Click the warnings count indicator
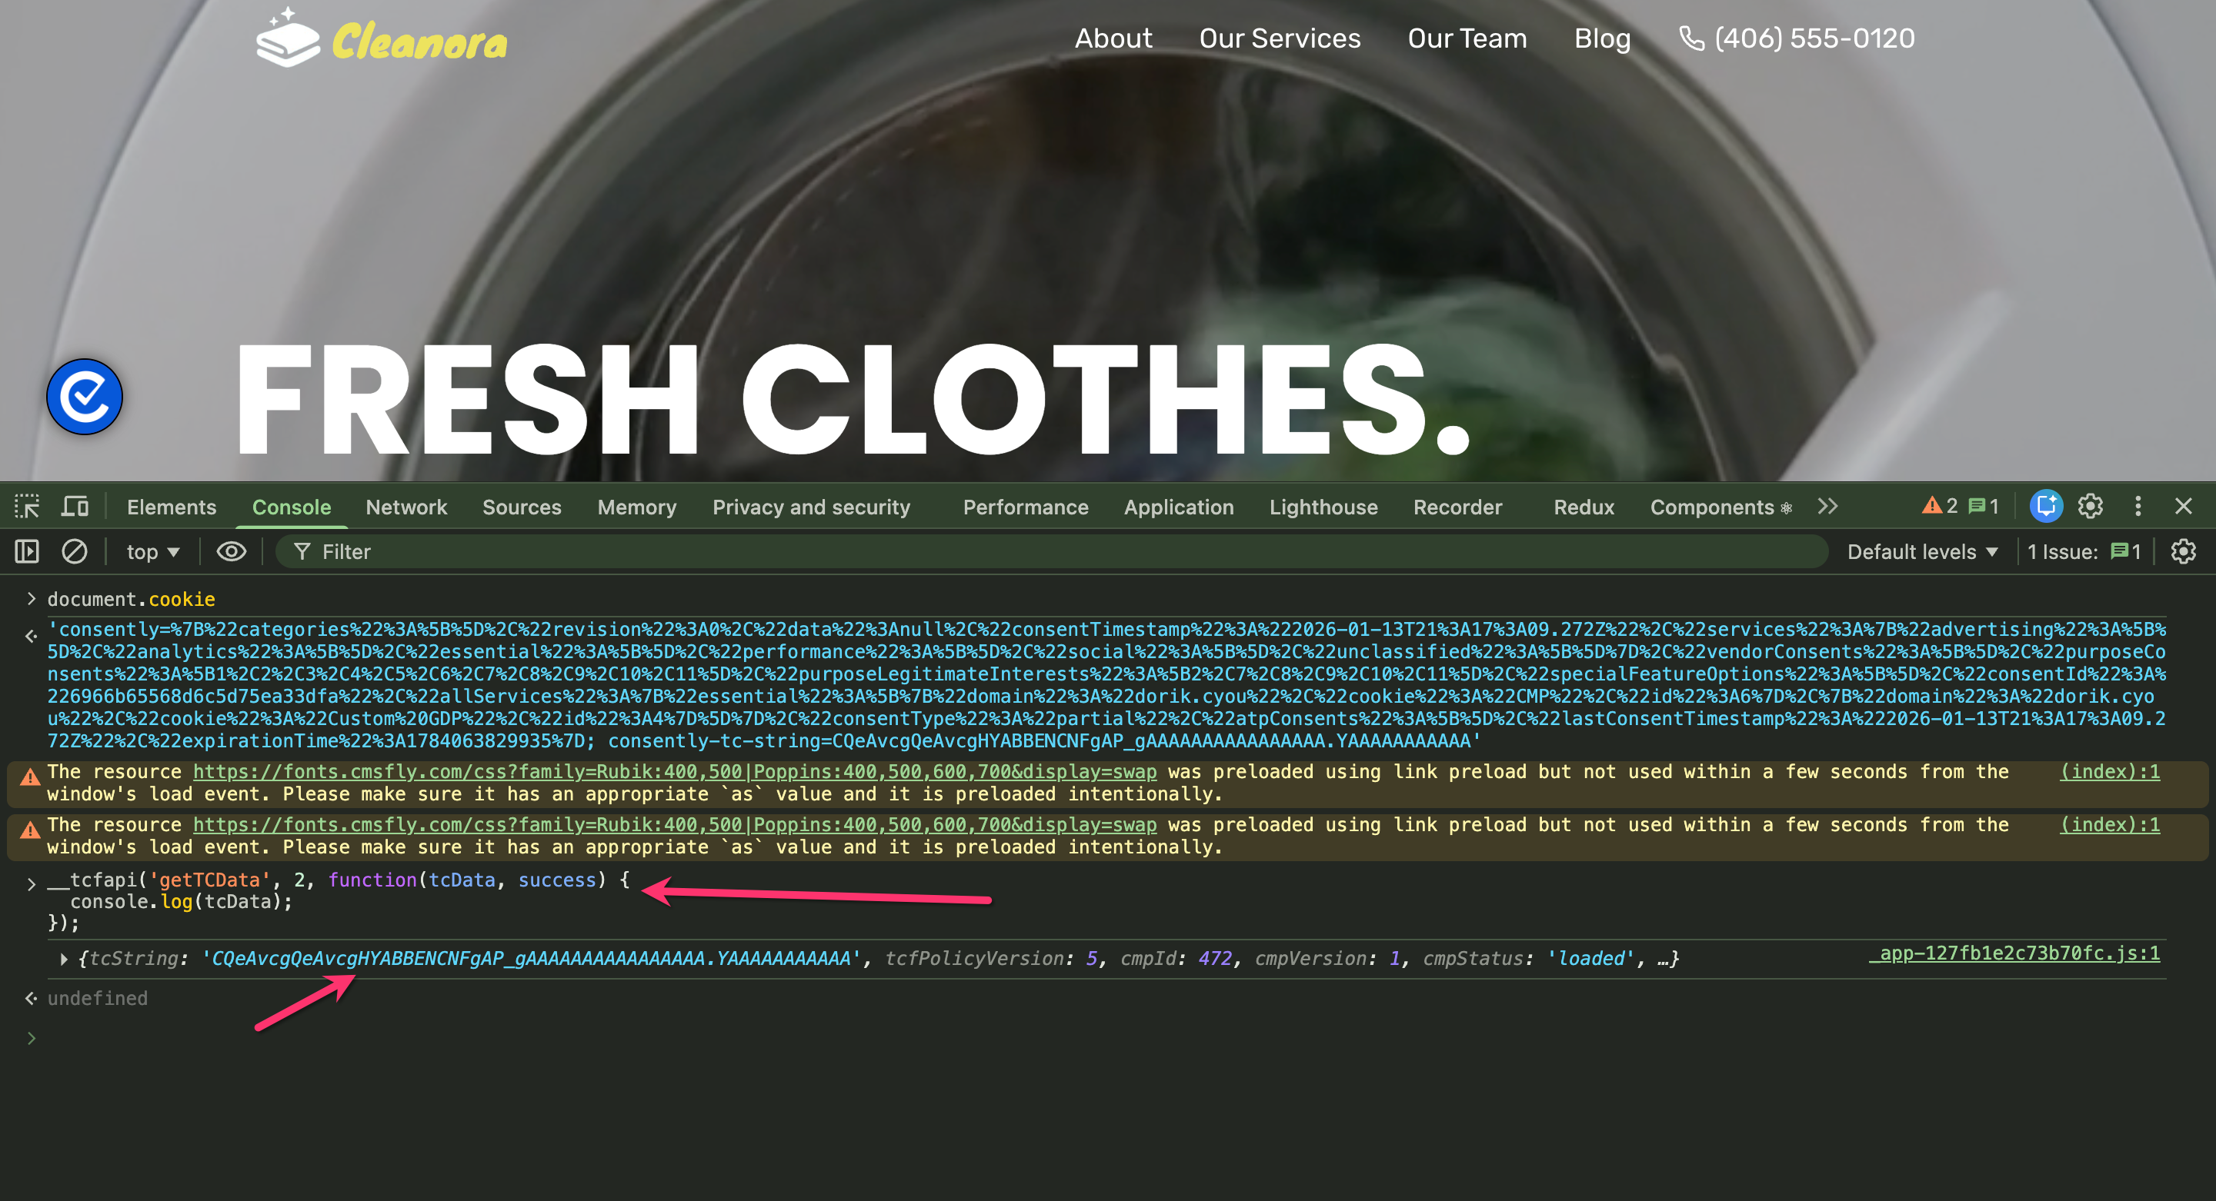Screen dimensions: 2216x1201 coord(1940,507)
